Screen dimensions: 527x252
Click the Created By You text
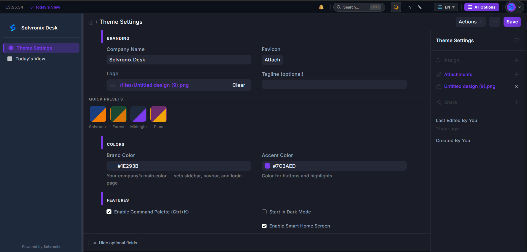453,140
